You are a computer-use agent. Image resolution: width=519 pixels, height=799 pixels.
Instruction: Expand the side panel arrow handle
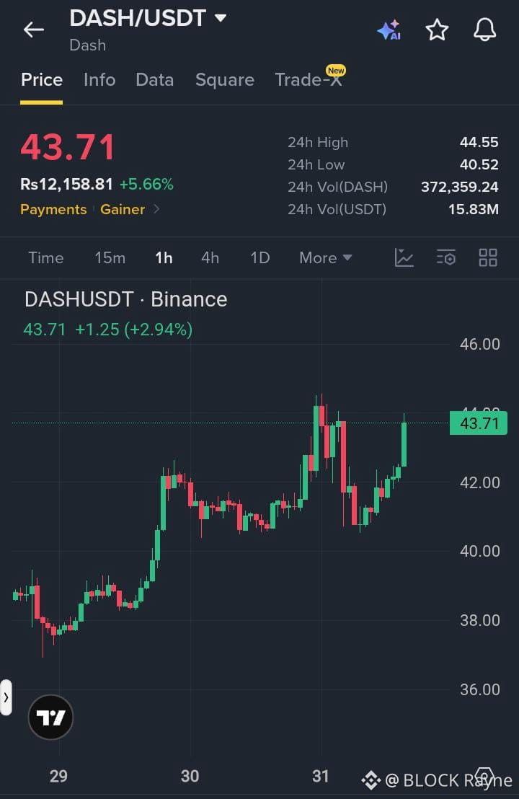pos(6,697)
